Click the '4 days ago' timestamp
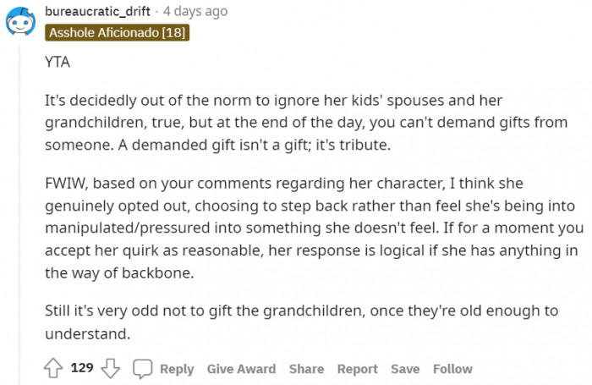This screenshot has width=592, height=385. [x=195, y=11]
